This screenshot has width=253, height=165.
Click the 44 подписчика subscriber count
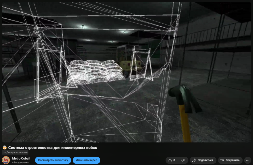pos(20,162)
